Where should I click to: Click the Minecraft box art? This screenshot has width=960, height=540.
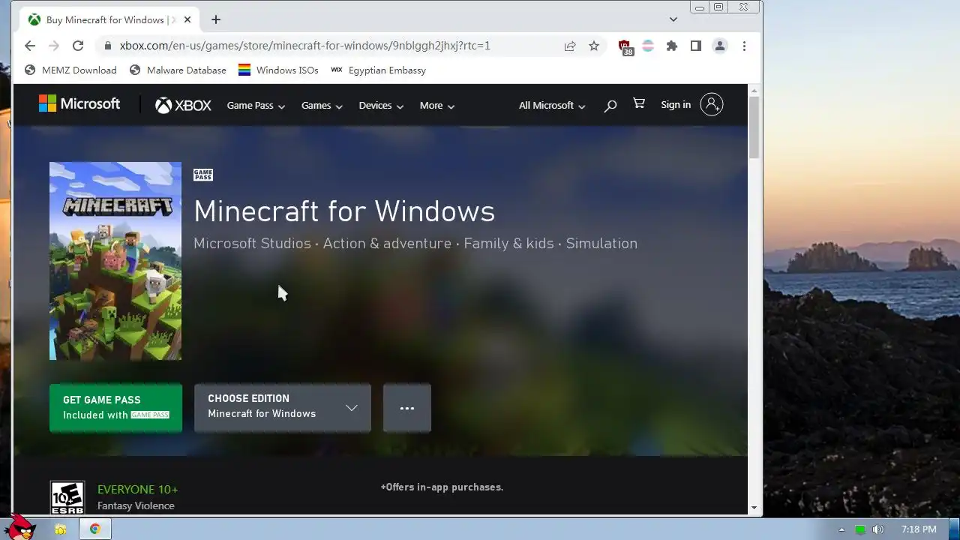[115, 261]
